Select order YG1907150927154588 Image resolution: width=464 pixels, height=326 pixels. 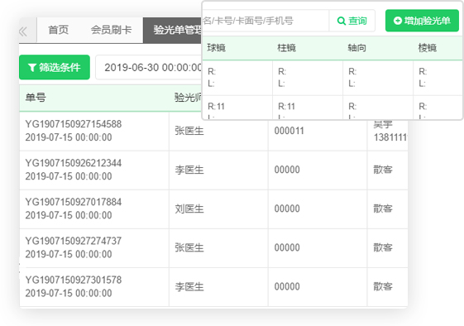tap(74, 124)
